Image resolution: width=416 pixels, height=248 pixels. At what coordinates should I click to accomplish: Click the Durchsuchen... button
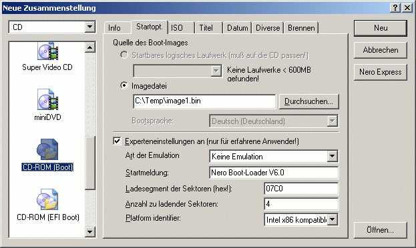[308, 101]
